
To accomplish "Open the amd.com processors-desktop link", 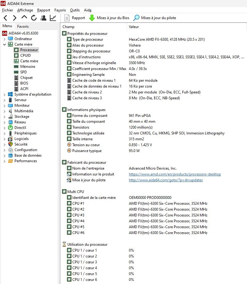I will coord(175,174).
